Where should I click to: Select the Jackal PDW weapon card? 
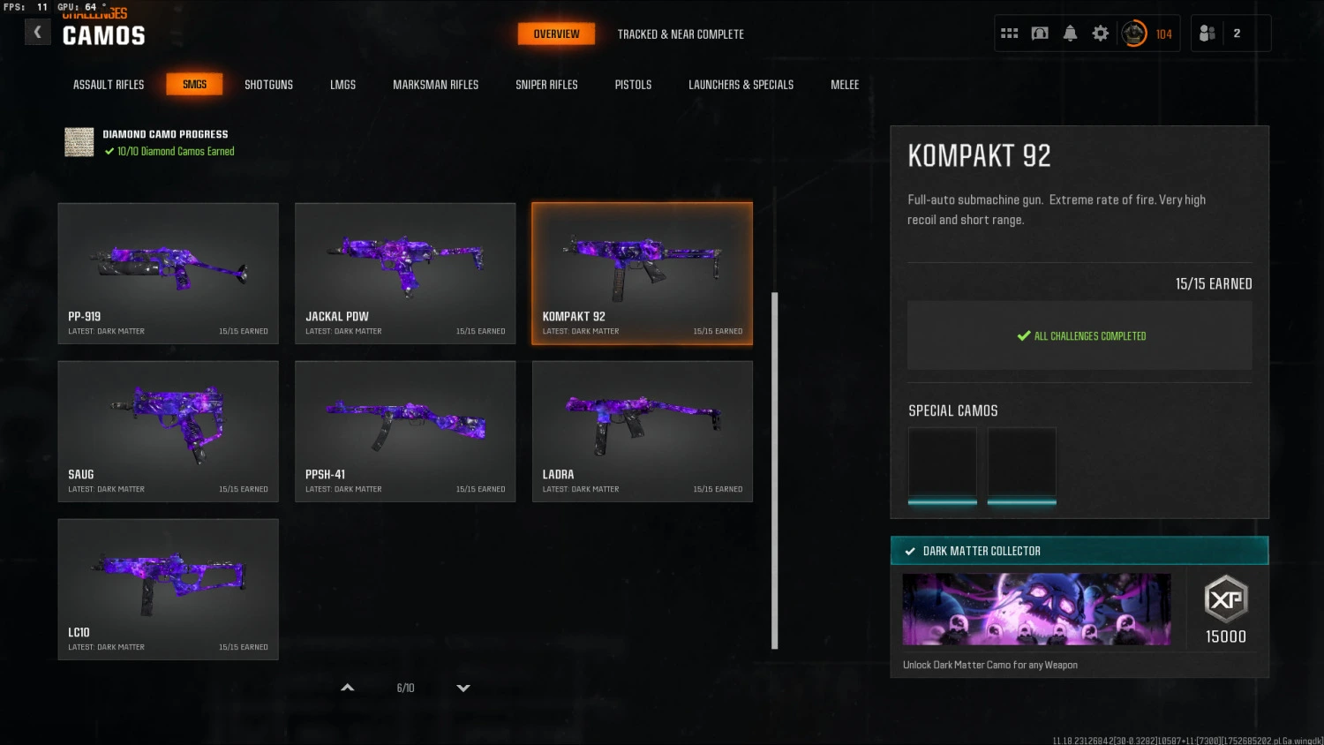pyautogui.click(x=405, y=274)
